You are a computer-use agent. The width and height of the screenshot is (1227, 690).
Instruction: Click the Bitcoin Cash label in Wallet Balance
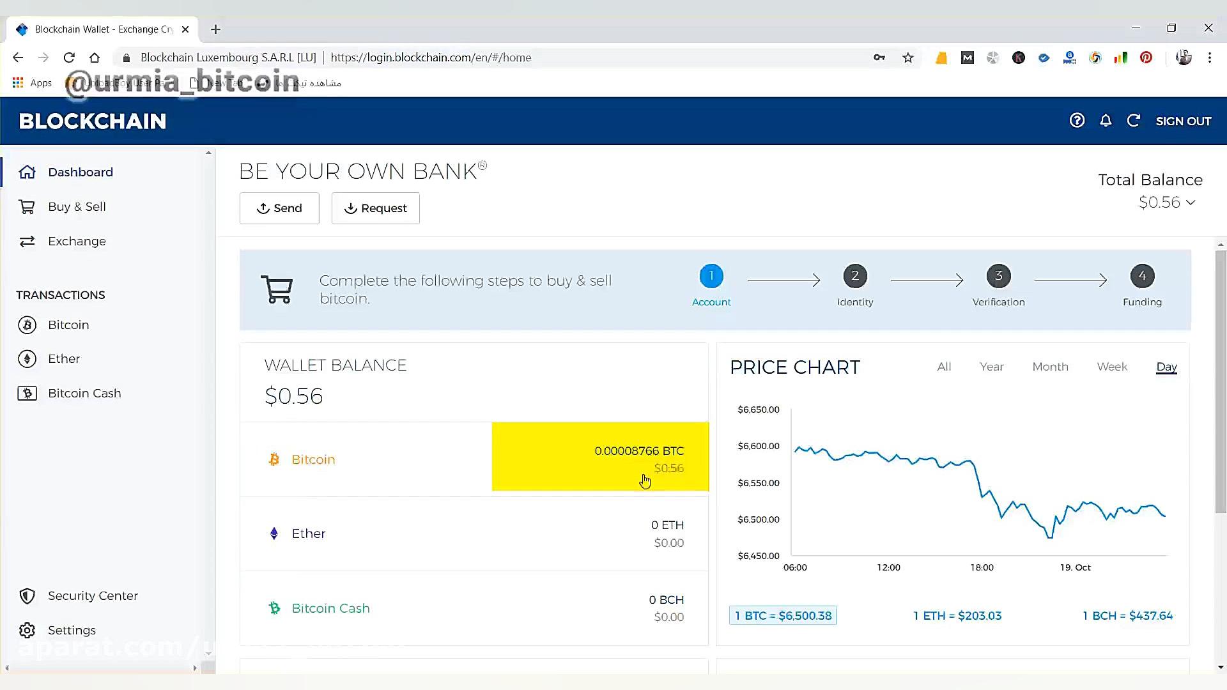(x=330, y=608)
